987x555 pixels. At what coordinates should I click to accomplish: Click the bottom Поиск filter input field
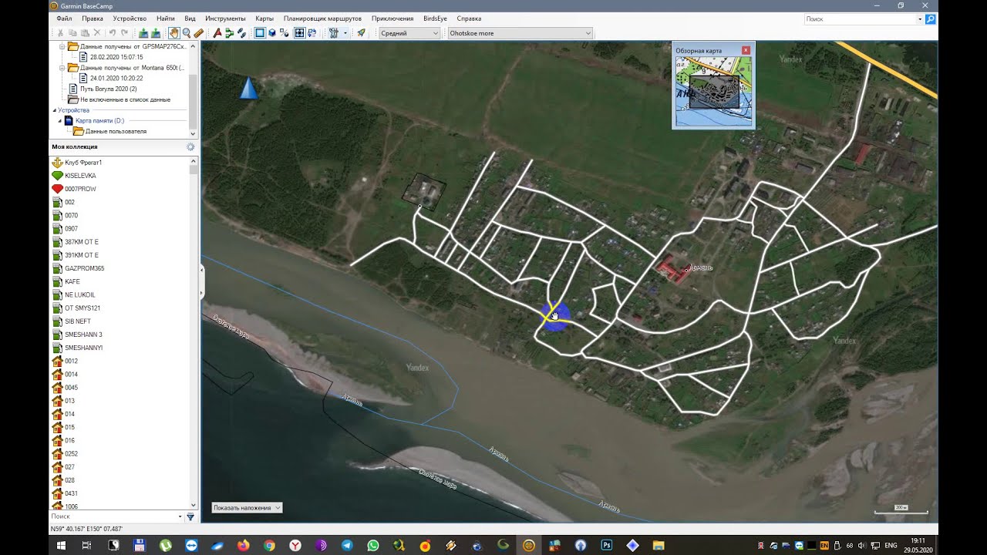(x=113, y=516)
